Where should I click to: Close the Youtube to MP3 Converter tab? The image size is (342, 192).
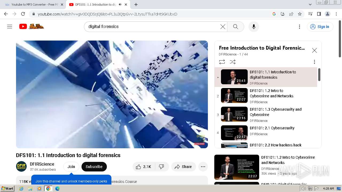[x=62, y=5]
